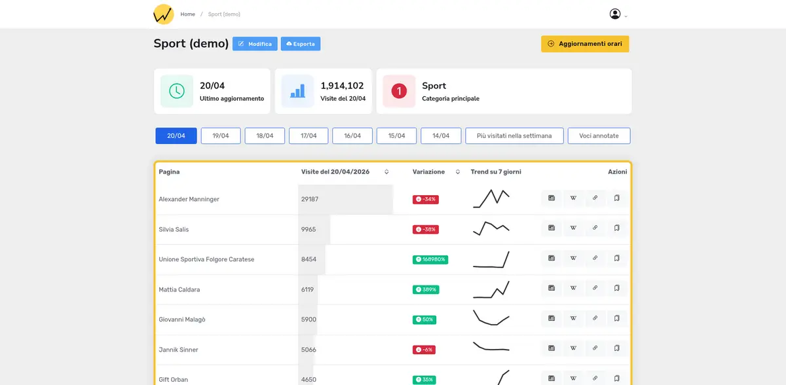Open Wikipedia icon for Giovanni Malagò
Viewport: 786px width, 385px height.
coord(573,319)
